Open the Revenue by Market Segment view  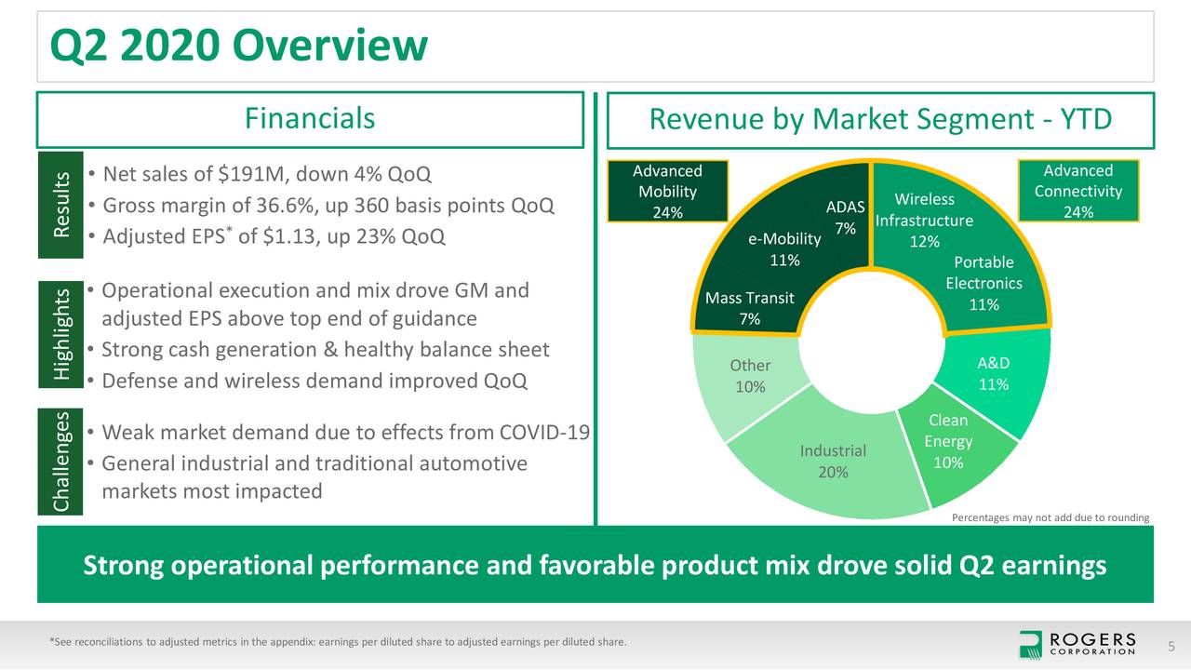[880, 119]
